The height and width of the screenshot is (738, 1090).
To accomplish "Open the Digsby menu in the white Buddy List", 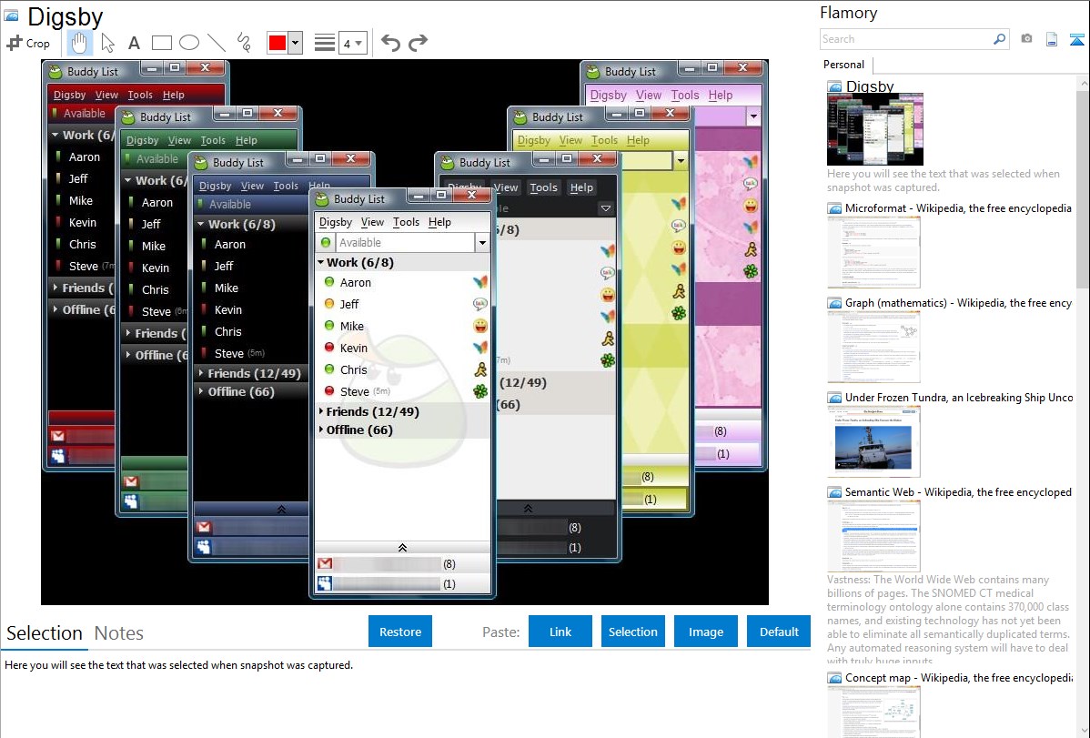I will point(335,222).
